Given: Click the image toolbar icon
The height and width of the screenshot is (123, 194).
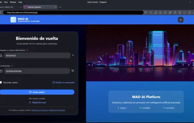Looking at the screenshot, I should tap(165, 13).
